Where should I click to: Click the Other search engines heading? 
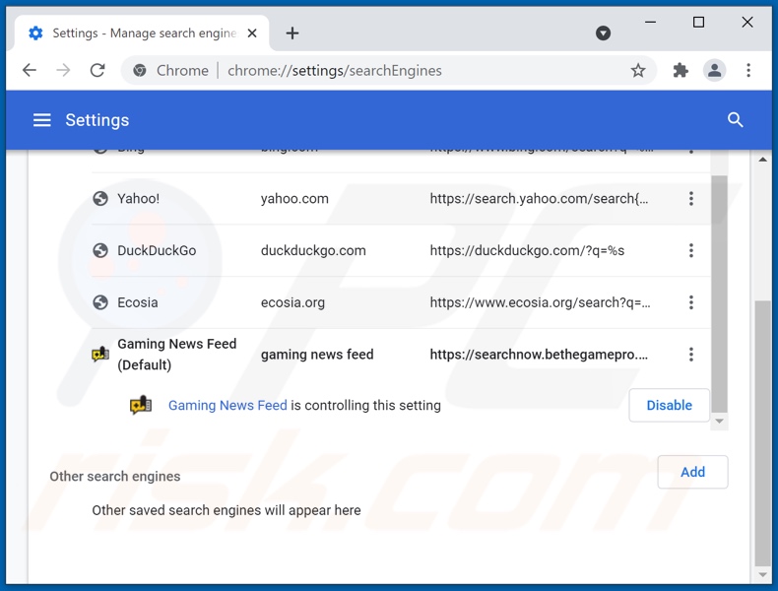click(x=114, y=477)
